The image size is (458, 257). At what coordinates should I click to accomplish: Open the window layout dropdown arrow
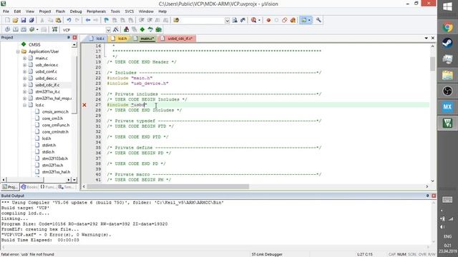309,20
